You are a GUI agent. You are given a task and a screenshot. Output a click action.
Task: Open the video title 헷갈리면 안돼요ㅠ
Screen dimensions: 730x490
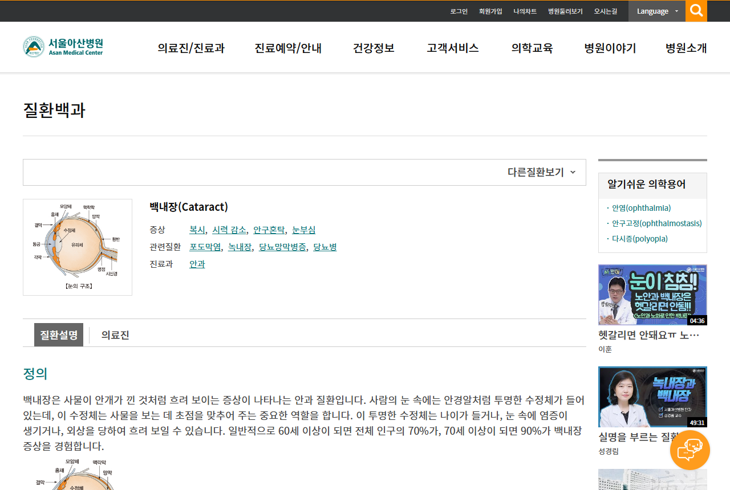click(649, 335)
